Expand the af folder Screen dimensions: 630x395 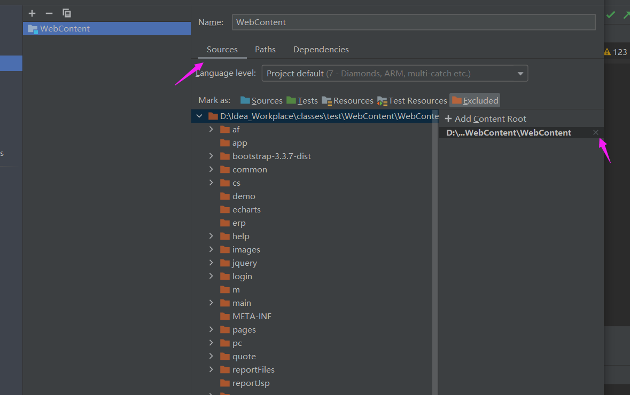[x=212, y=129]
